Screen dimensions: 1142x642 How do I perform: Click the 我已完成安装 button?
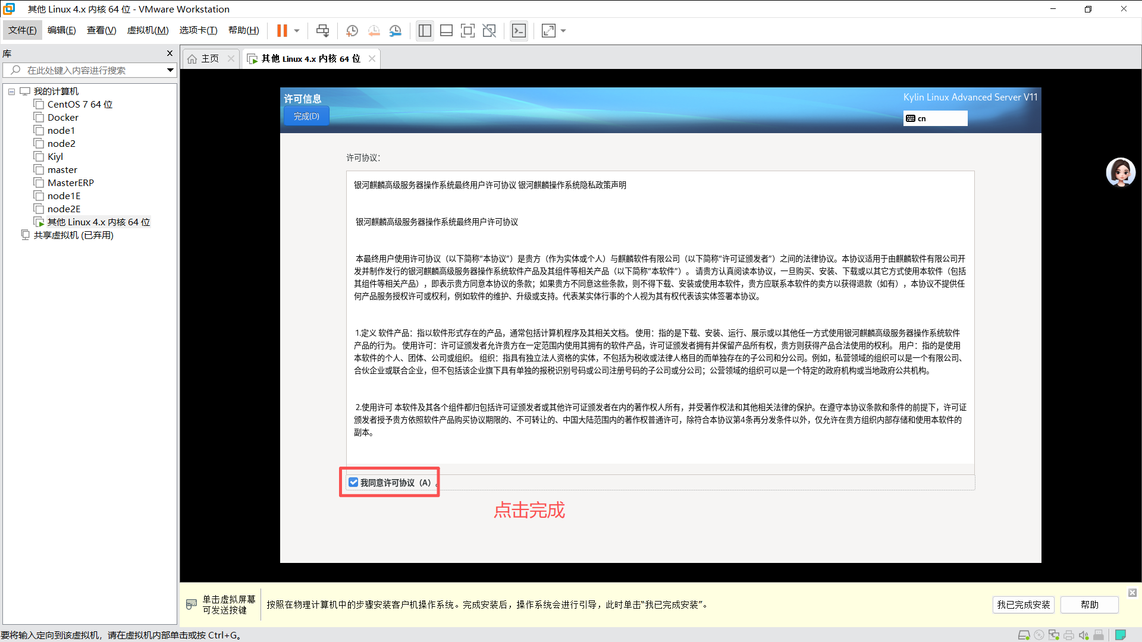click(x=1023, y=605)
